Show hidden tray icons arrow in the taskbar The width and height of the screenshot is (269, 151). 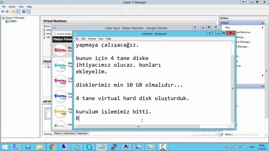pyautogui.click(x=226, y=147)
